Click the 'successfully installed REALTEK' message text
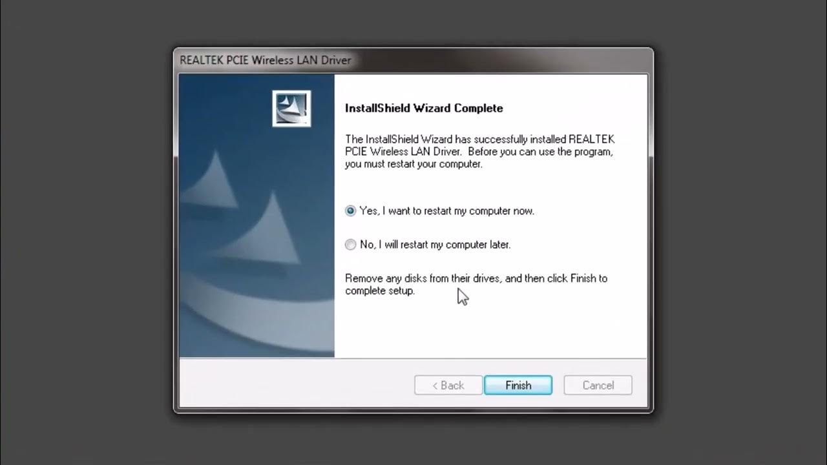The height and width of the screenshot is (465, 827). [479, 152]
